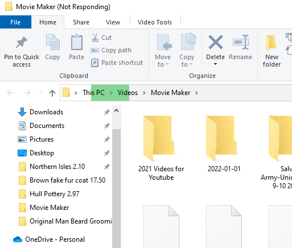Switch to the Home ribbon tab
292x248 pixels.
click(48, 22)
